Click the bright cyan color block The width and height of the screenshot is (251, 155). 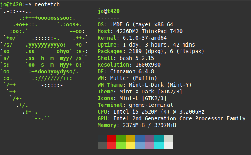159,146
